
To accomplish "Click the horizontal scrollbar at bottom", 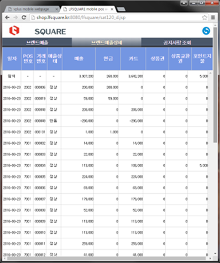I will pos(104,258).
